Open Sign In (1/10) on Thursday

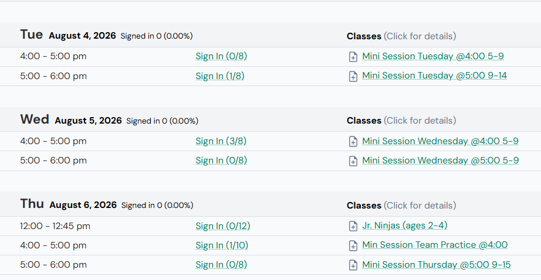tap(222, 245)
